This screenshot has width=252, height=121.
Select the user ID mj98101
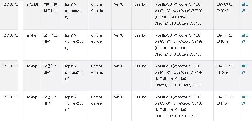pos(32,4)
